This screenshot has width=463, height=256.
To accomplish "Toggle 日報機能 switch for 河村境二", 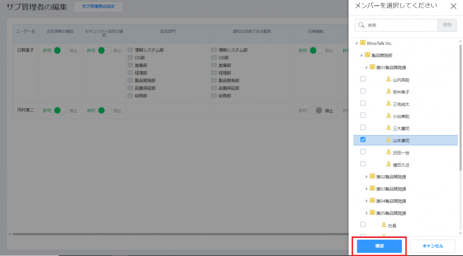I will pos(316,110).
